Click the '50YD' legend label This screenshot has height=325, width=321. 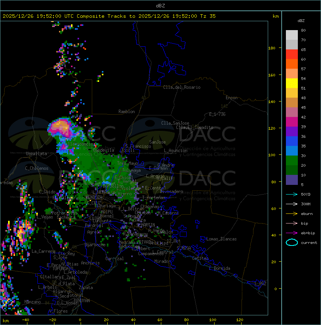click(x=306, y=195)
